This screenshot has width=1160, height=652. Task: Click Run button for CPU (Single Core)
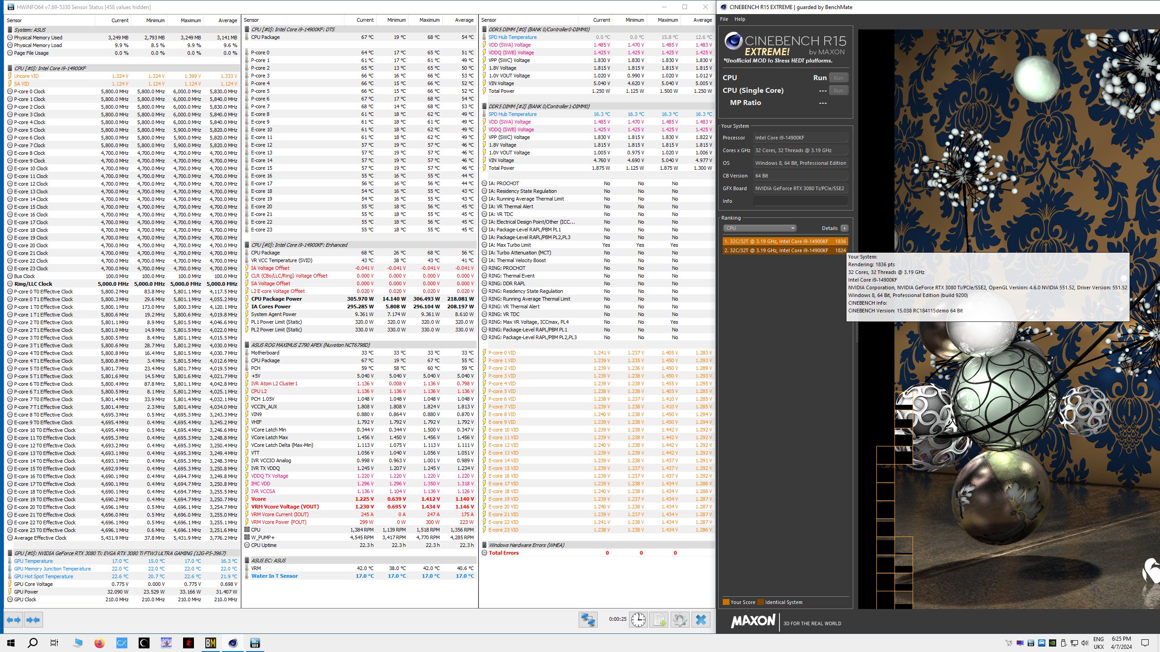[x=838, y=91]
